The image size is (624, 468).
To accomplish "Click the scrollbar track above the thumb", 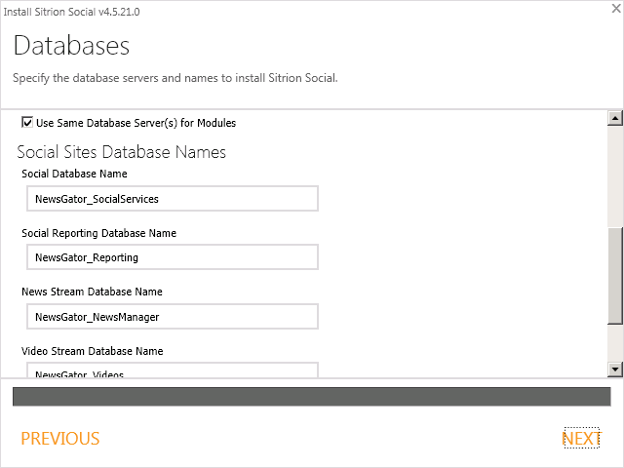I will click(x=614, y=175).
